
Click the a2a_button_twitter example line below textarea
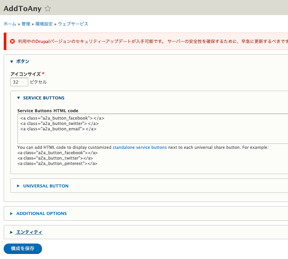tap(55, 158)
